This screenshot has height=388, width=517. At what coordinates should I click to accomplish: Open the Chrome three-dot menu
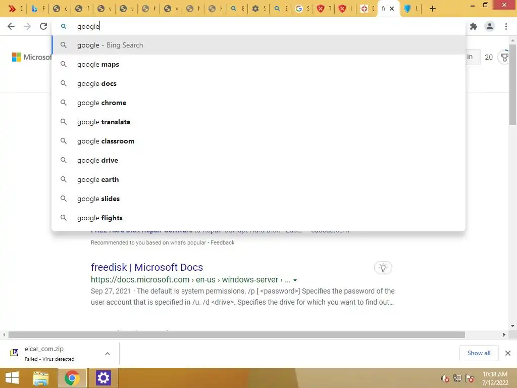coord(506,26)
